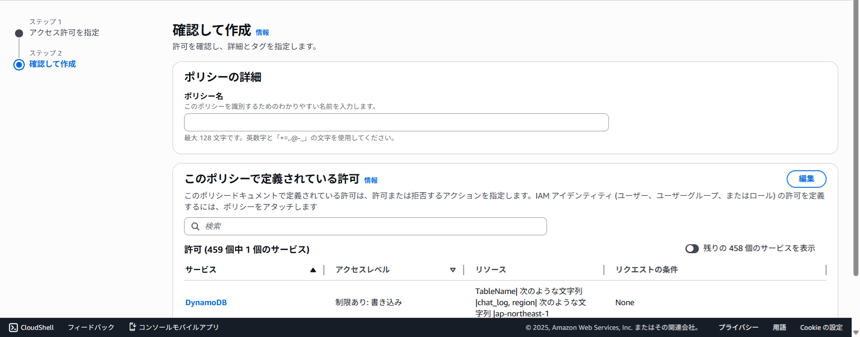Click the magnifier icon in search box
860x337 pixels.
pyautogui.click(x=195, y=226)
